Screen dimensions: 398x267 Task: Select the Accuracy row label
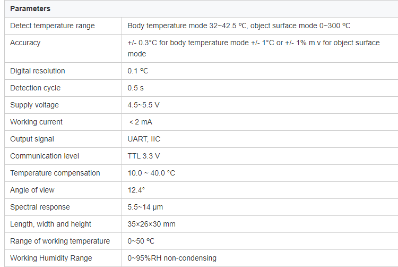point(25,43)
